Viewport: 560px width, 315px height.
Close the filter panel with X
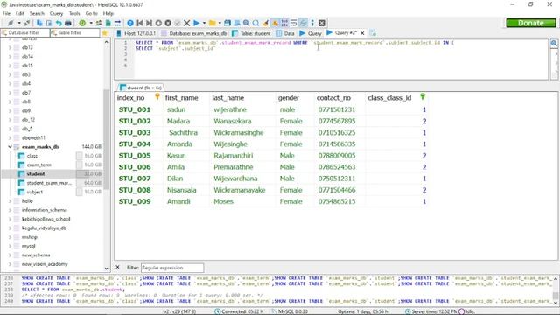click(x=118, y=267)
